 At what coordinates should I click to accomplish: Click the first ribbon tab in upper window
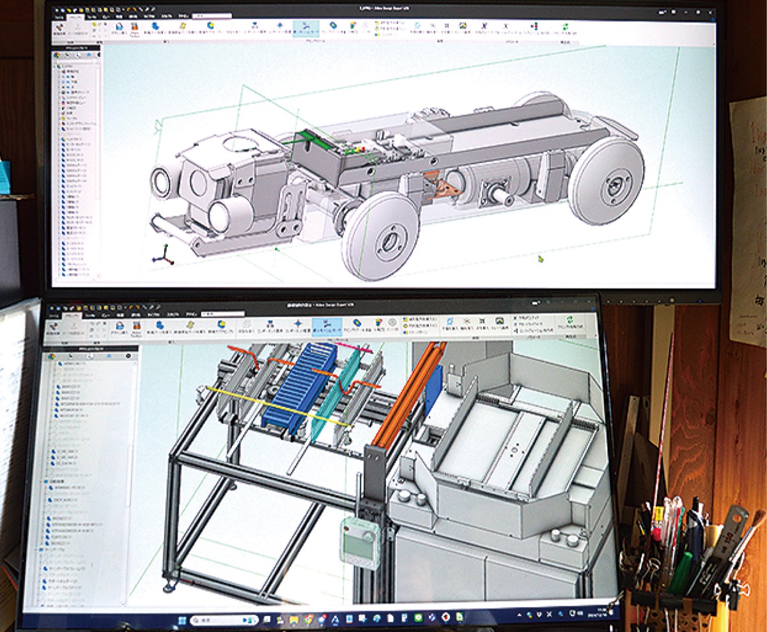point(60,16)
